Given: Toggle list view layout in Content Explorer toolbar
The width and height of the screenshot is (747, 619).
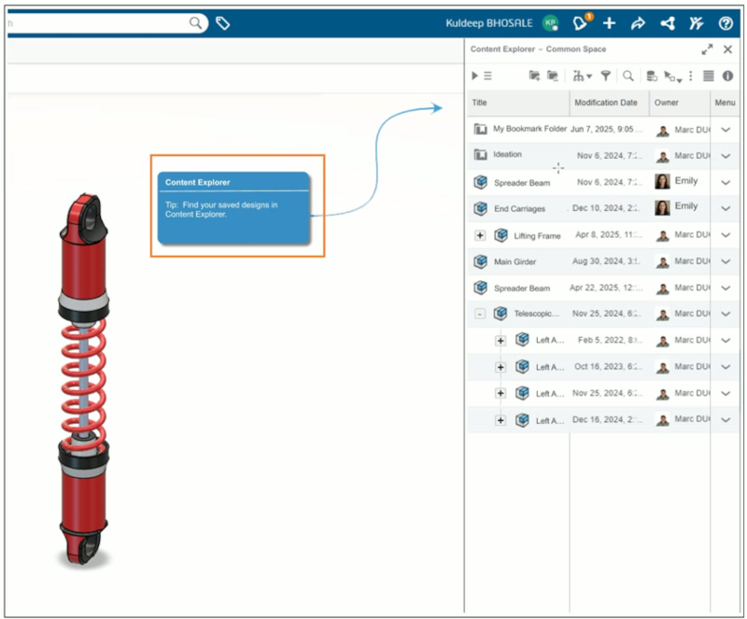Looking at the screenshot, I should [x=709, y=77].
